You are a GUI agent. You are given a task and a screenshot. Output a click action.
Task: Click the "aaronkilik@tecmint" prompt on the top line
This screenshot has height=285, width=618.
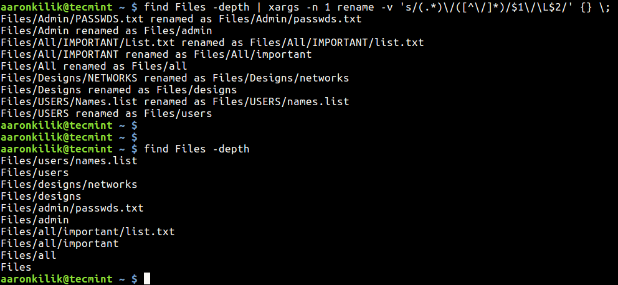(x=56, y=7)
